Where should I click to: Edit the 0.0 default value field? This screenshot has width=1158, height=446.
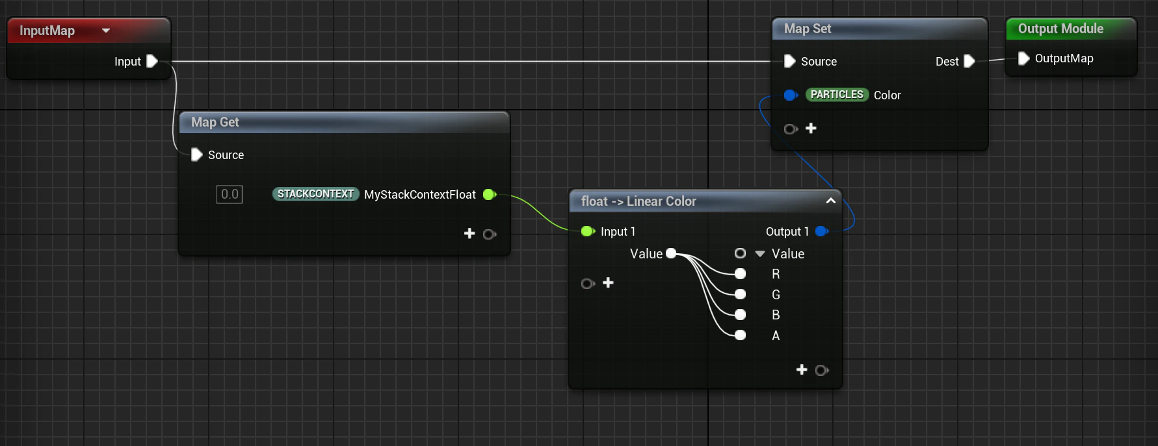click(230, 194)
